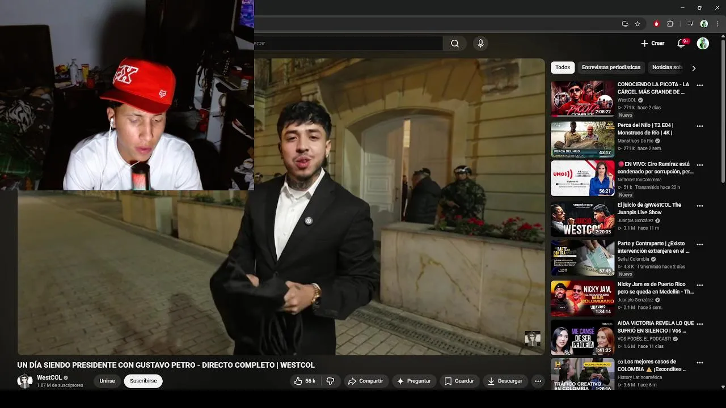The width and height of the screenshot is (726, 408).
Task: Open Chrome profile avatar in toolbar
Action: [704, 24]
